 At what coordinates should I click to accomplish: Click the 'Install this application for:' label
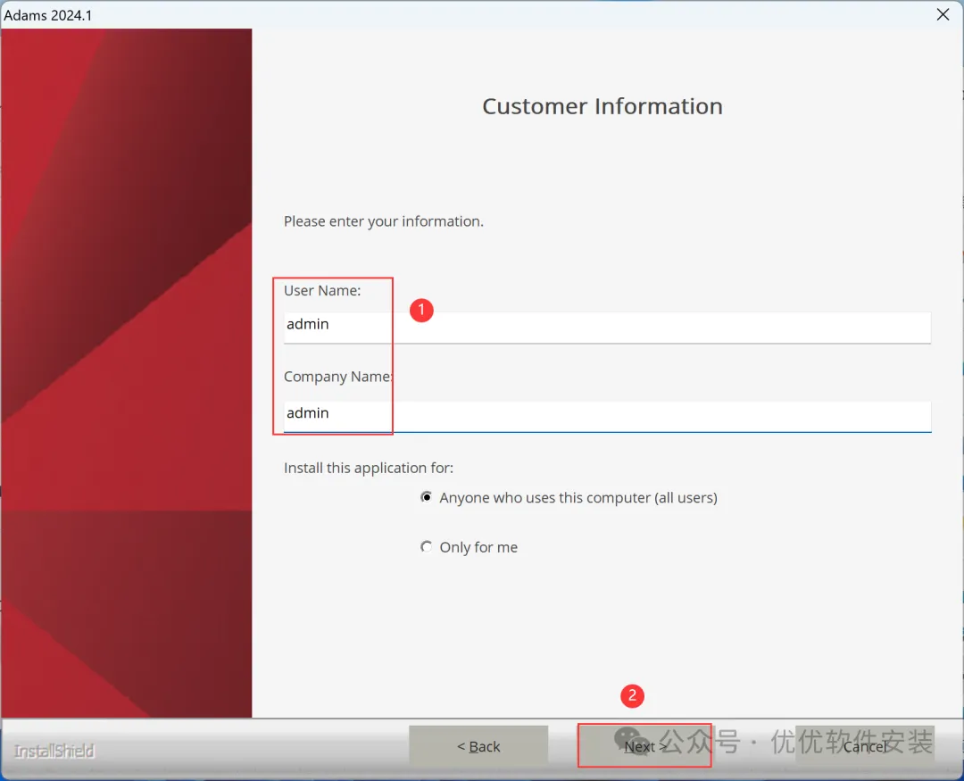[369, 468]
